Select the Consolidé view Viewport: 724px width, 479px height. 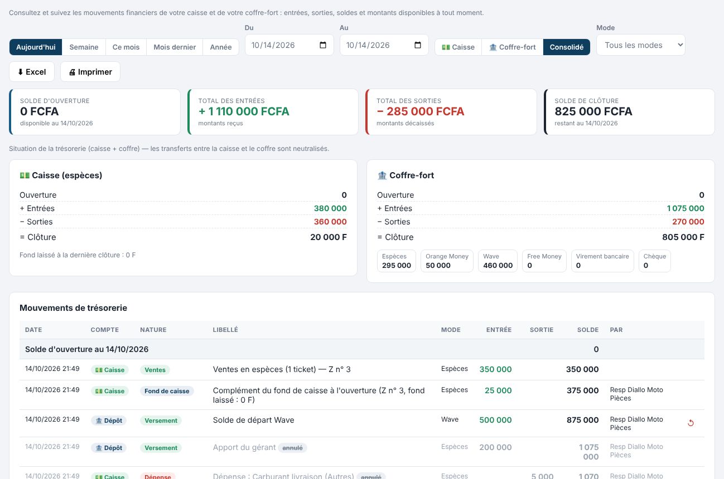tap(567, 47)
